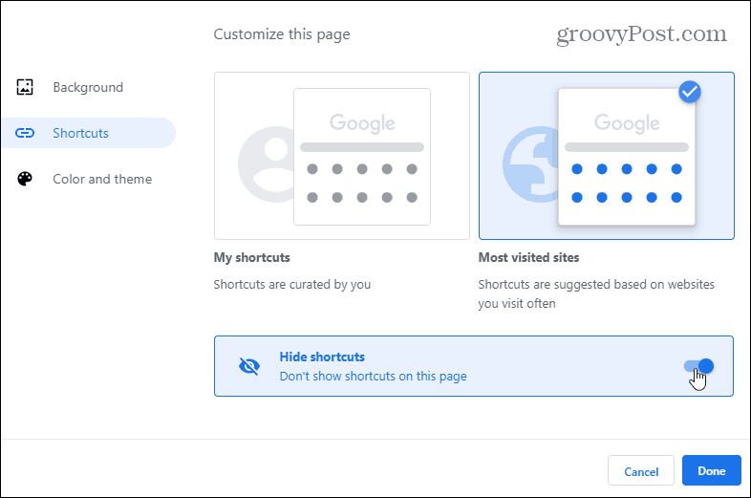Click the Hide shortcuts heading text
Screen dimensions: 751x498
(x=322, y=357)
